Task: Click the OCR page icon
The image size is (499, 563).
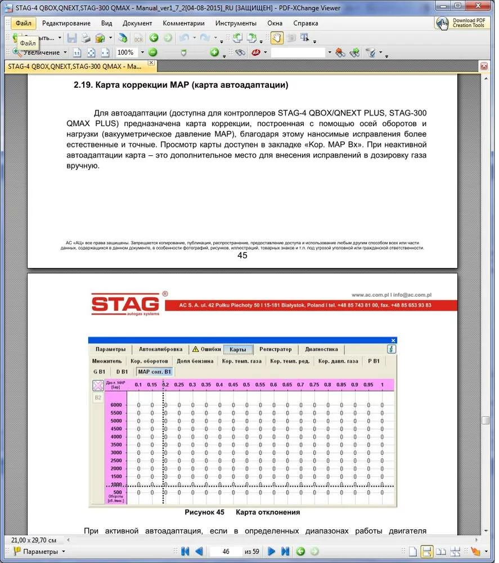Action: coord(138,38)
